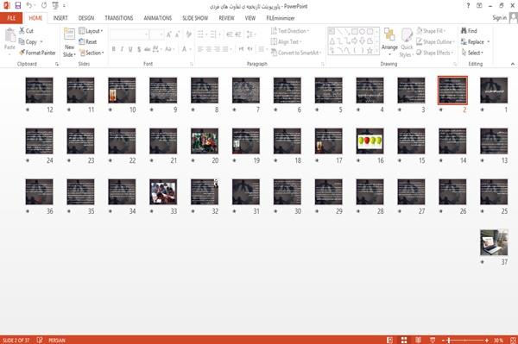Click the Arrange icon in Drawing group

(x=389, y=35)
